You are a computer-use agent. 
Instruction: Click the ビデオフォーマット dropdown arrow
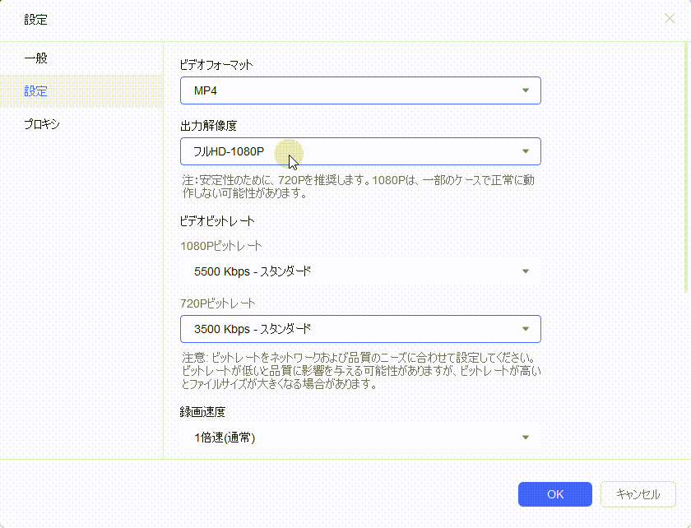click(x=526, y=90)
